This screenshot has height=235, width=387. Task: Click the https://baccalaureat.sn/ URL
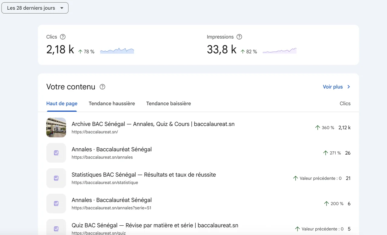95,132
